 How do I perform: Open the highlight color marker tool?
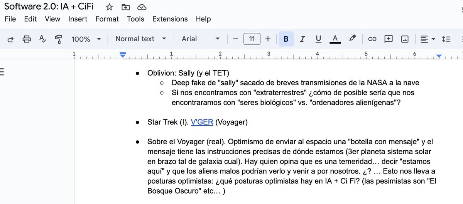click(x=352, y=39)
